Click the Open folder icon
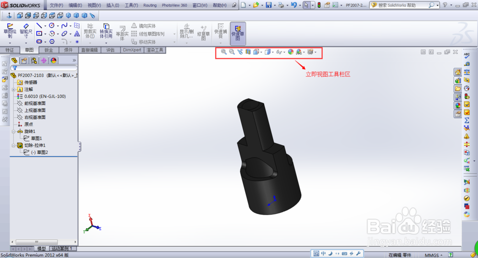Screen dimensions: 478x258 (256, 5)
